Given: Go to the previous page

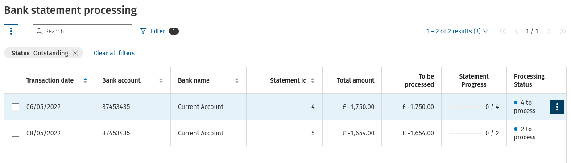Looking at the screenshot, I should pyautogui.click(x=517, y=31).
